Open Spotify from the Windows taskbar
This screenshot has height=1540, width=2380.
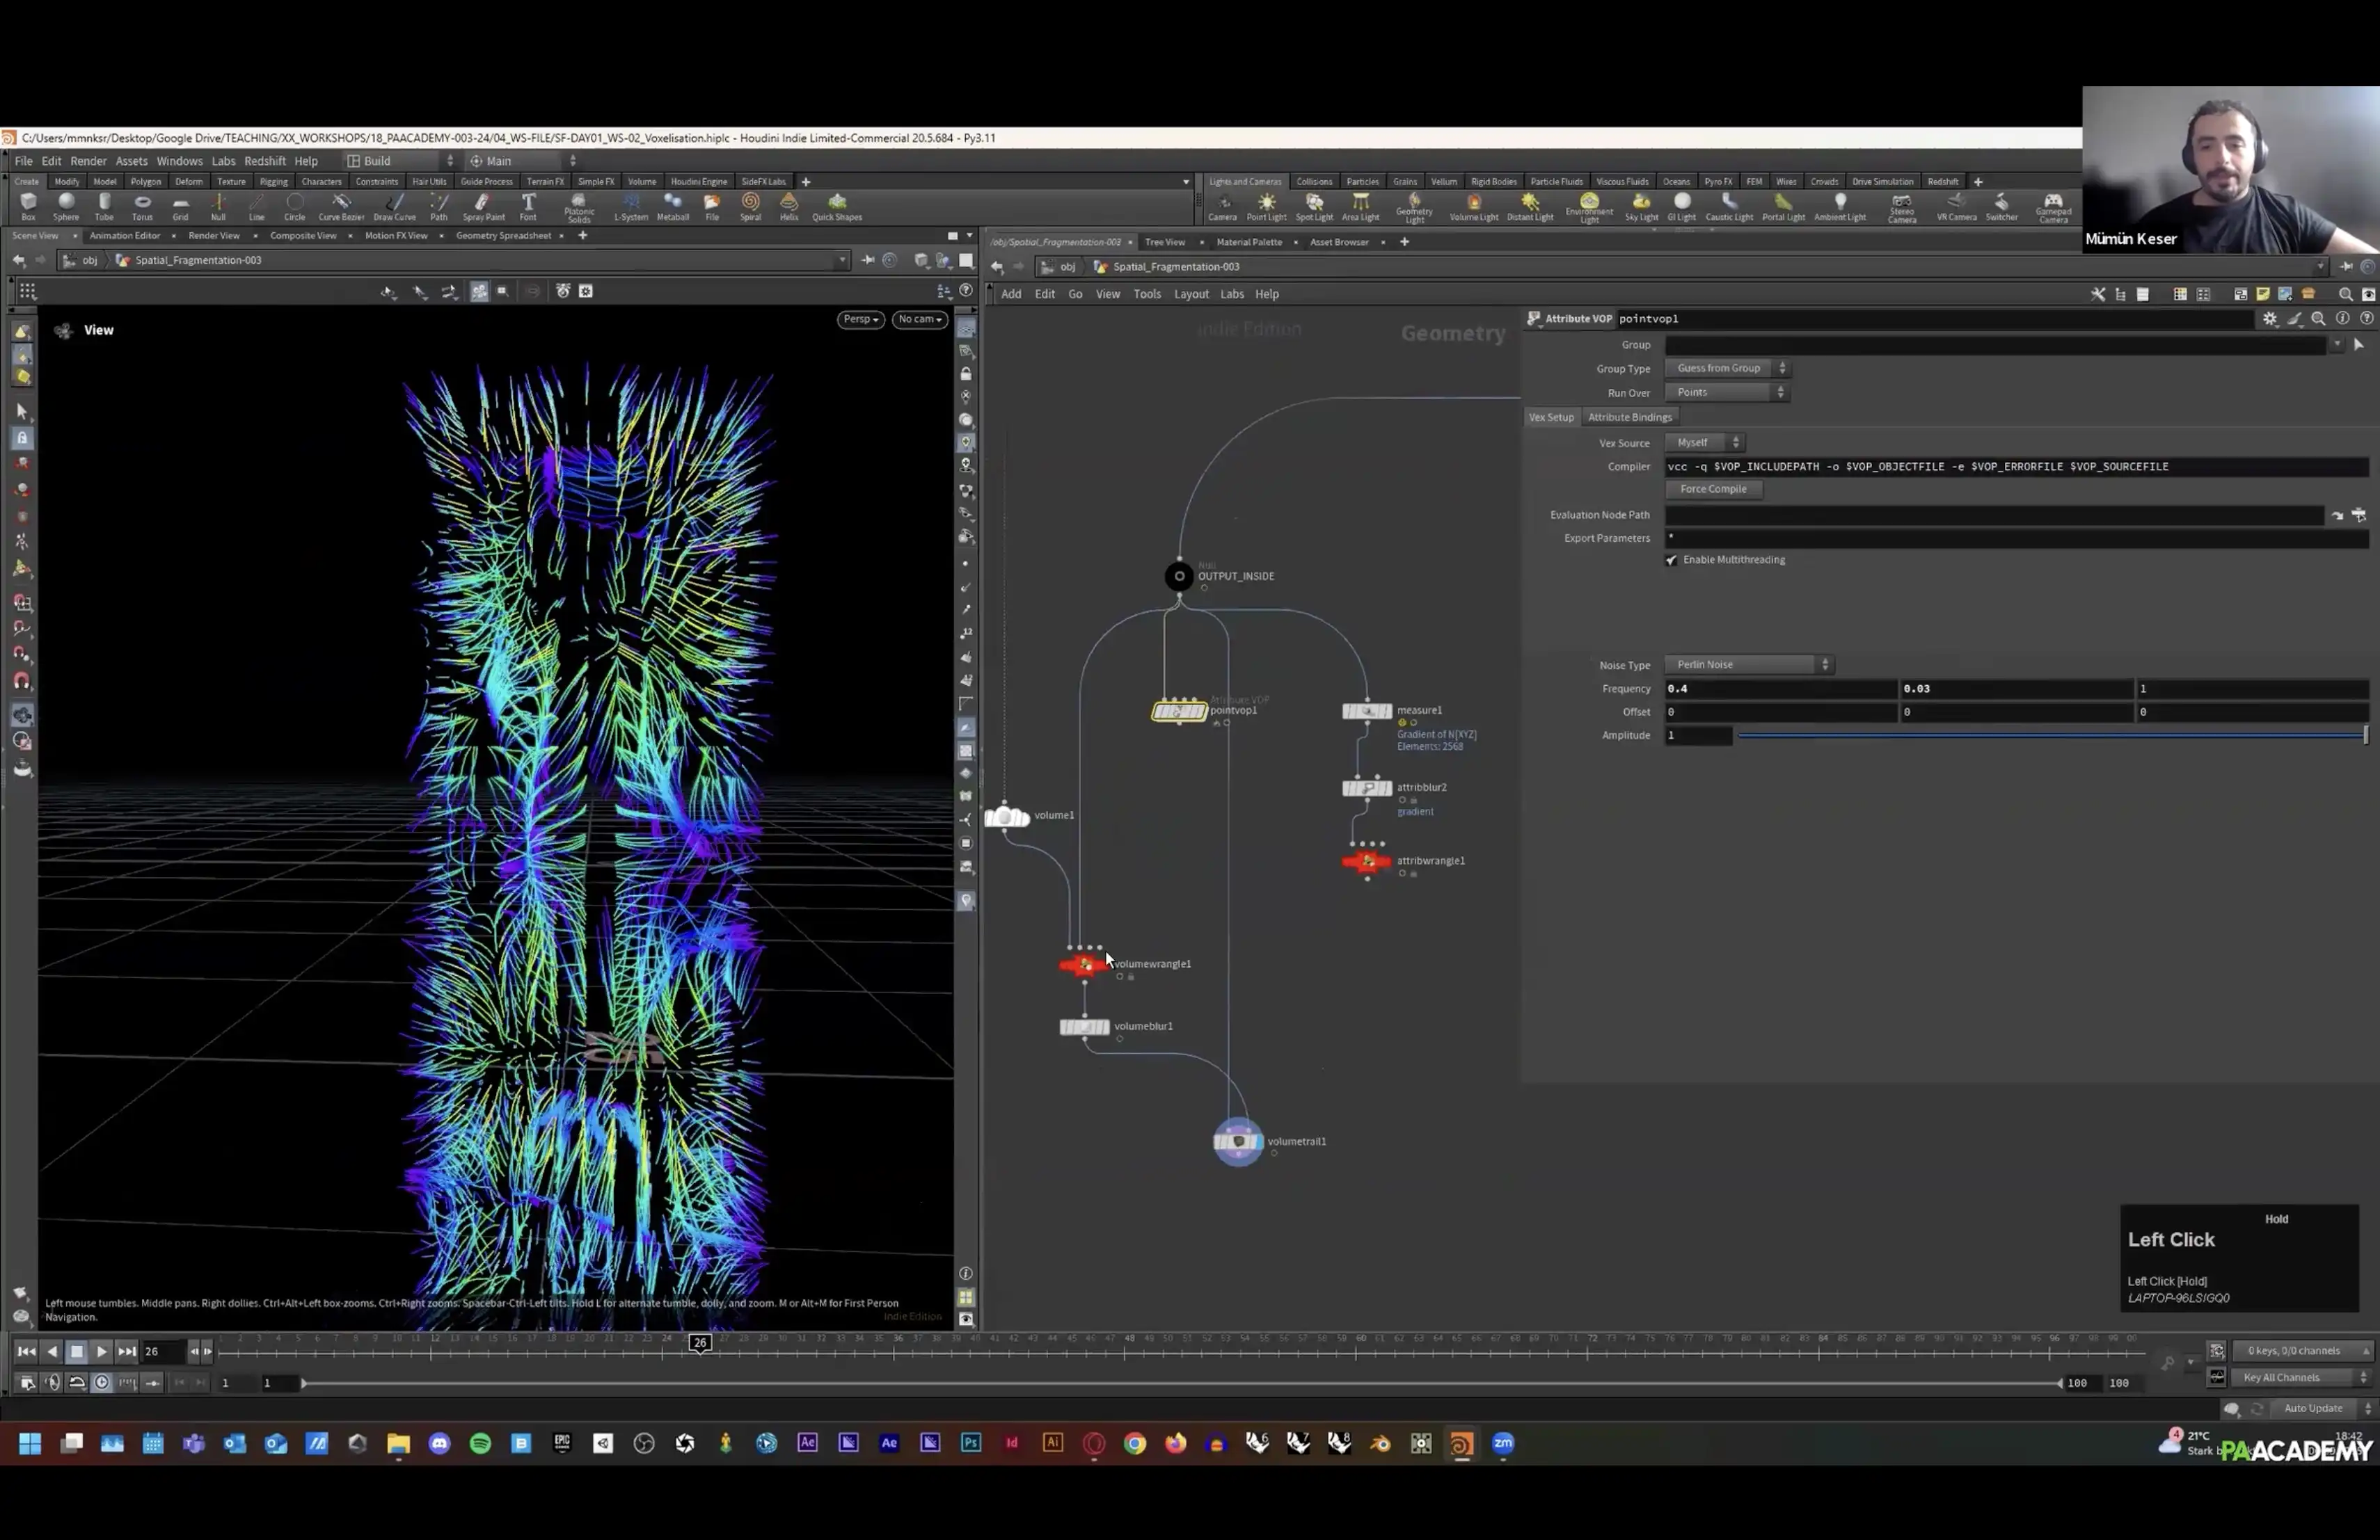[x=480, y=1443]
